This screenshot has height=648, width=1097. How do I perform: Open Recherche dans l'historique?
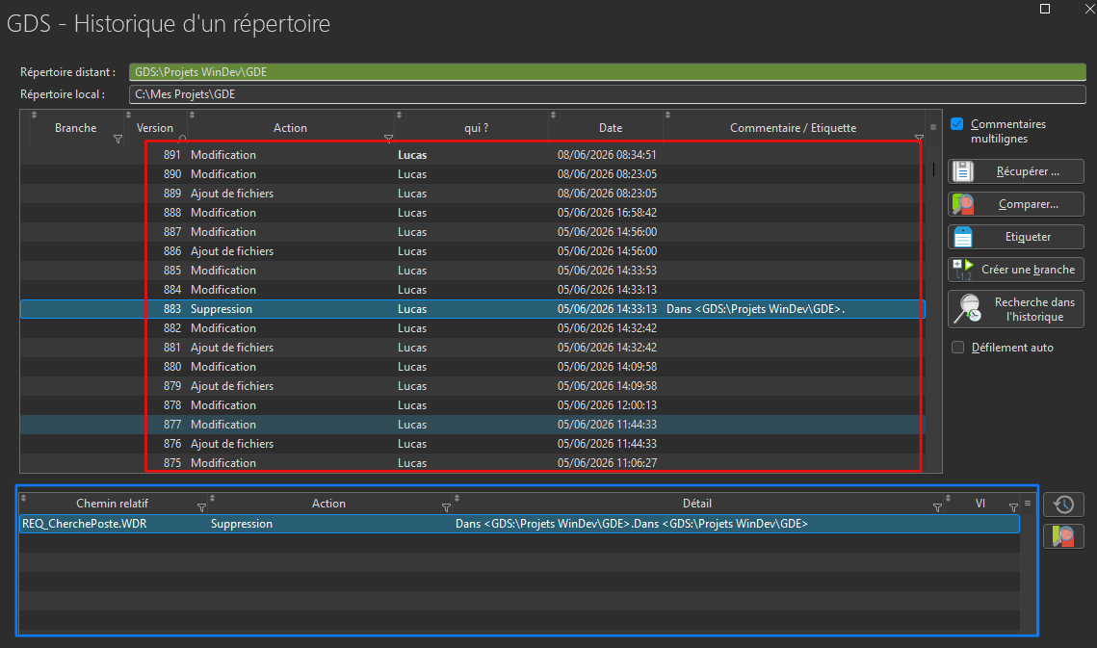click(1016, 309)
